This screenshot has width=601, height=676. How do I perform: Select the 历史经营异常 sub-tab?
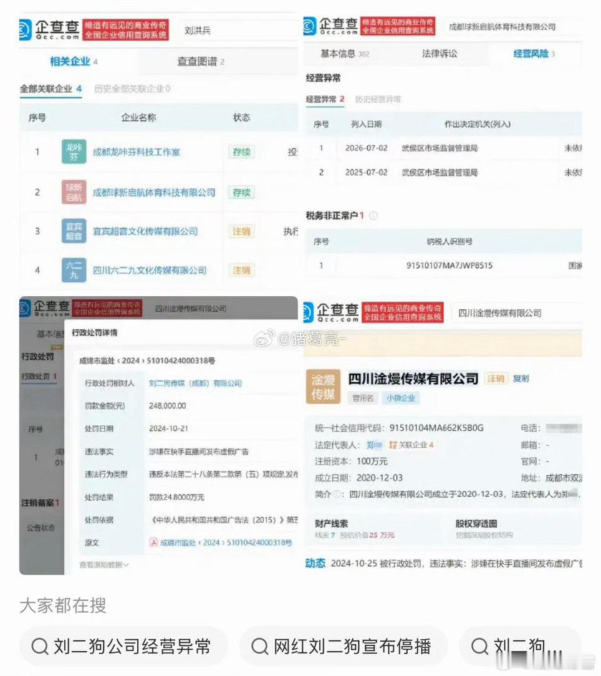point(378,99)
